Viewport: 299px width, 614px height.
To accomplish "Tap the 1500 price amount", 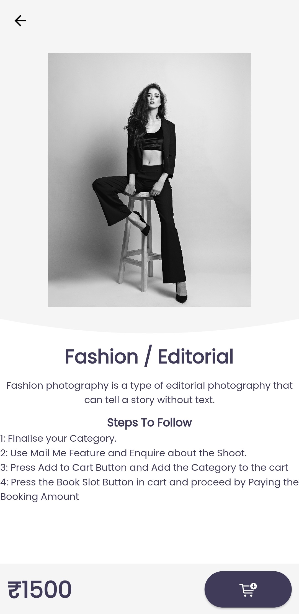I will click(x=47, y=589).
